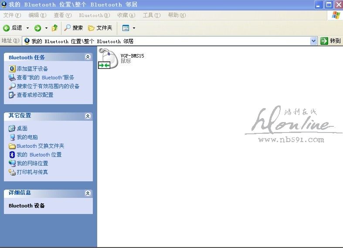This screenshot has height=248, width=343.
Task: Collapse the Bluetooth 任务 panel
Action: click(x=88, y=57)
